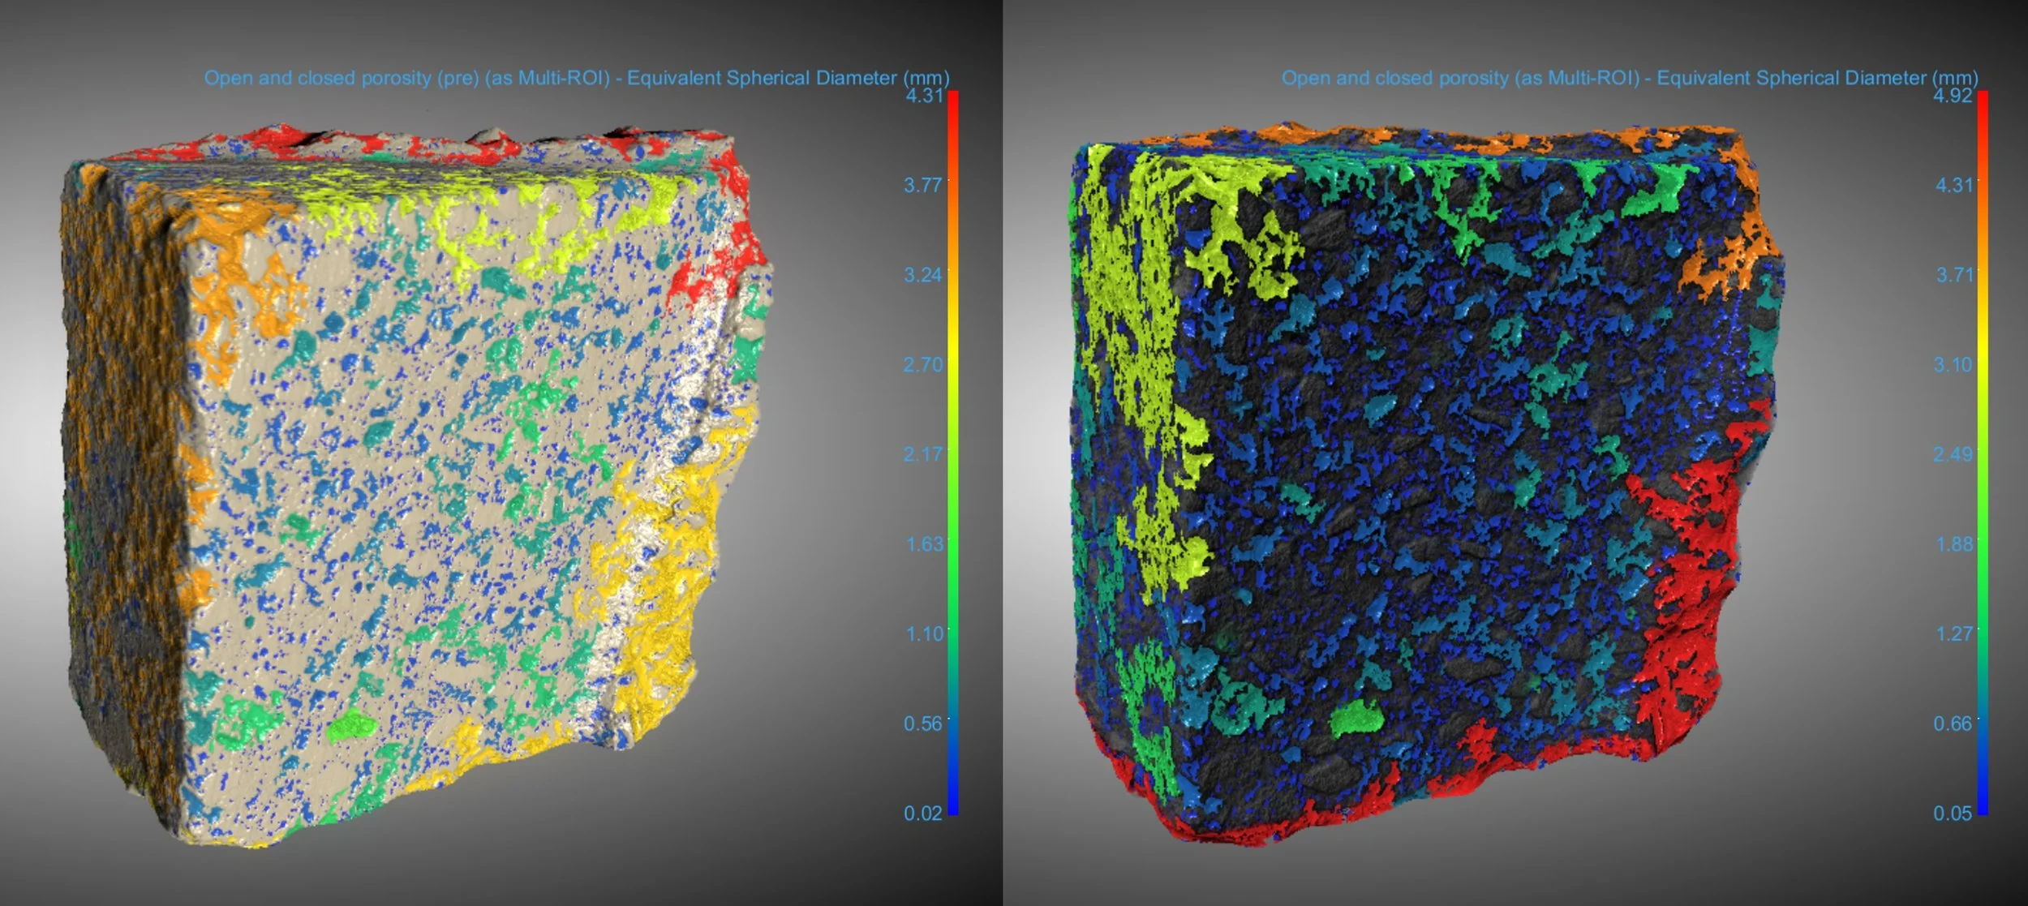Click the 0.66 tick label on the right legend

[x=1952, y=723]
